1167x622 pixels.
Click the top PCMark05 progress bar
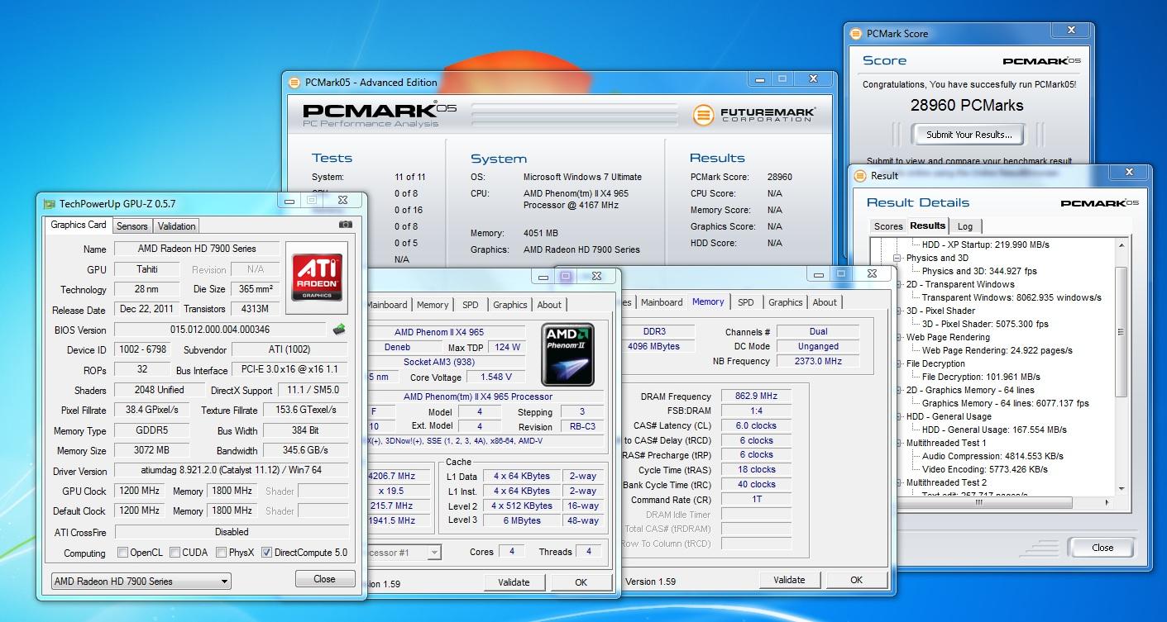(576, 107)
